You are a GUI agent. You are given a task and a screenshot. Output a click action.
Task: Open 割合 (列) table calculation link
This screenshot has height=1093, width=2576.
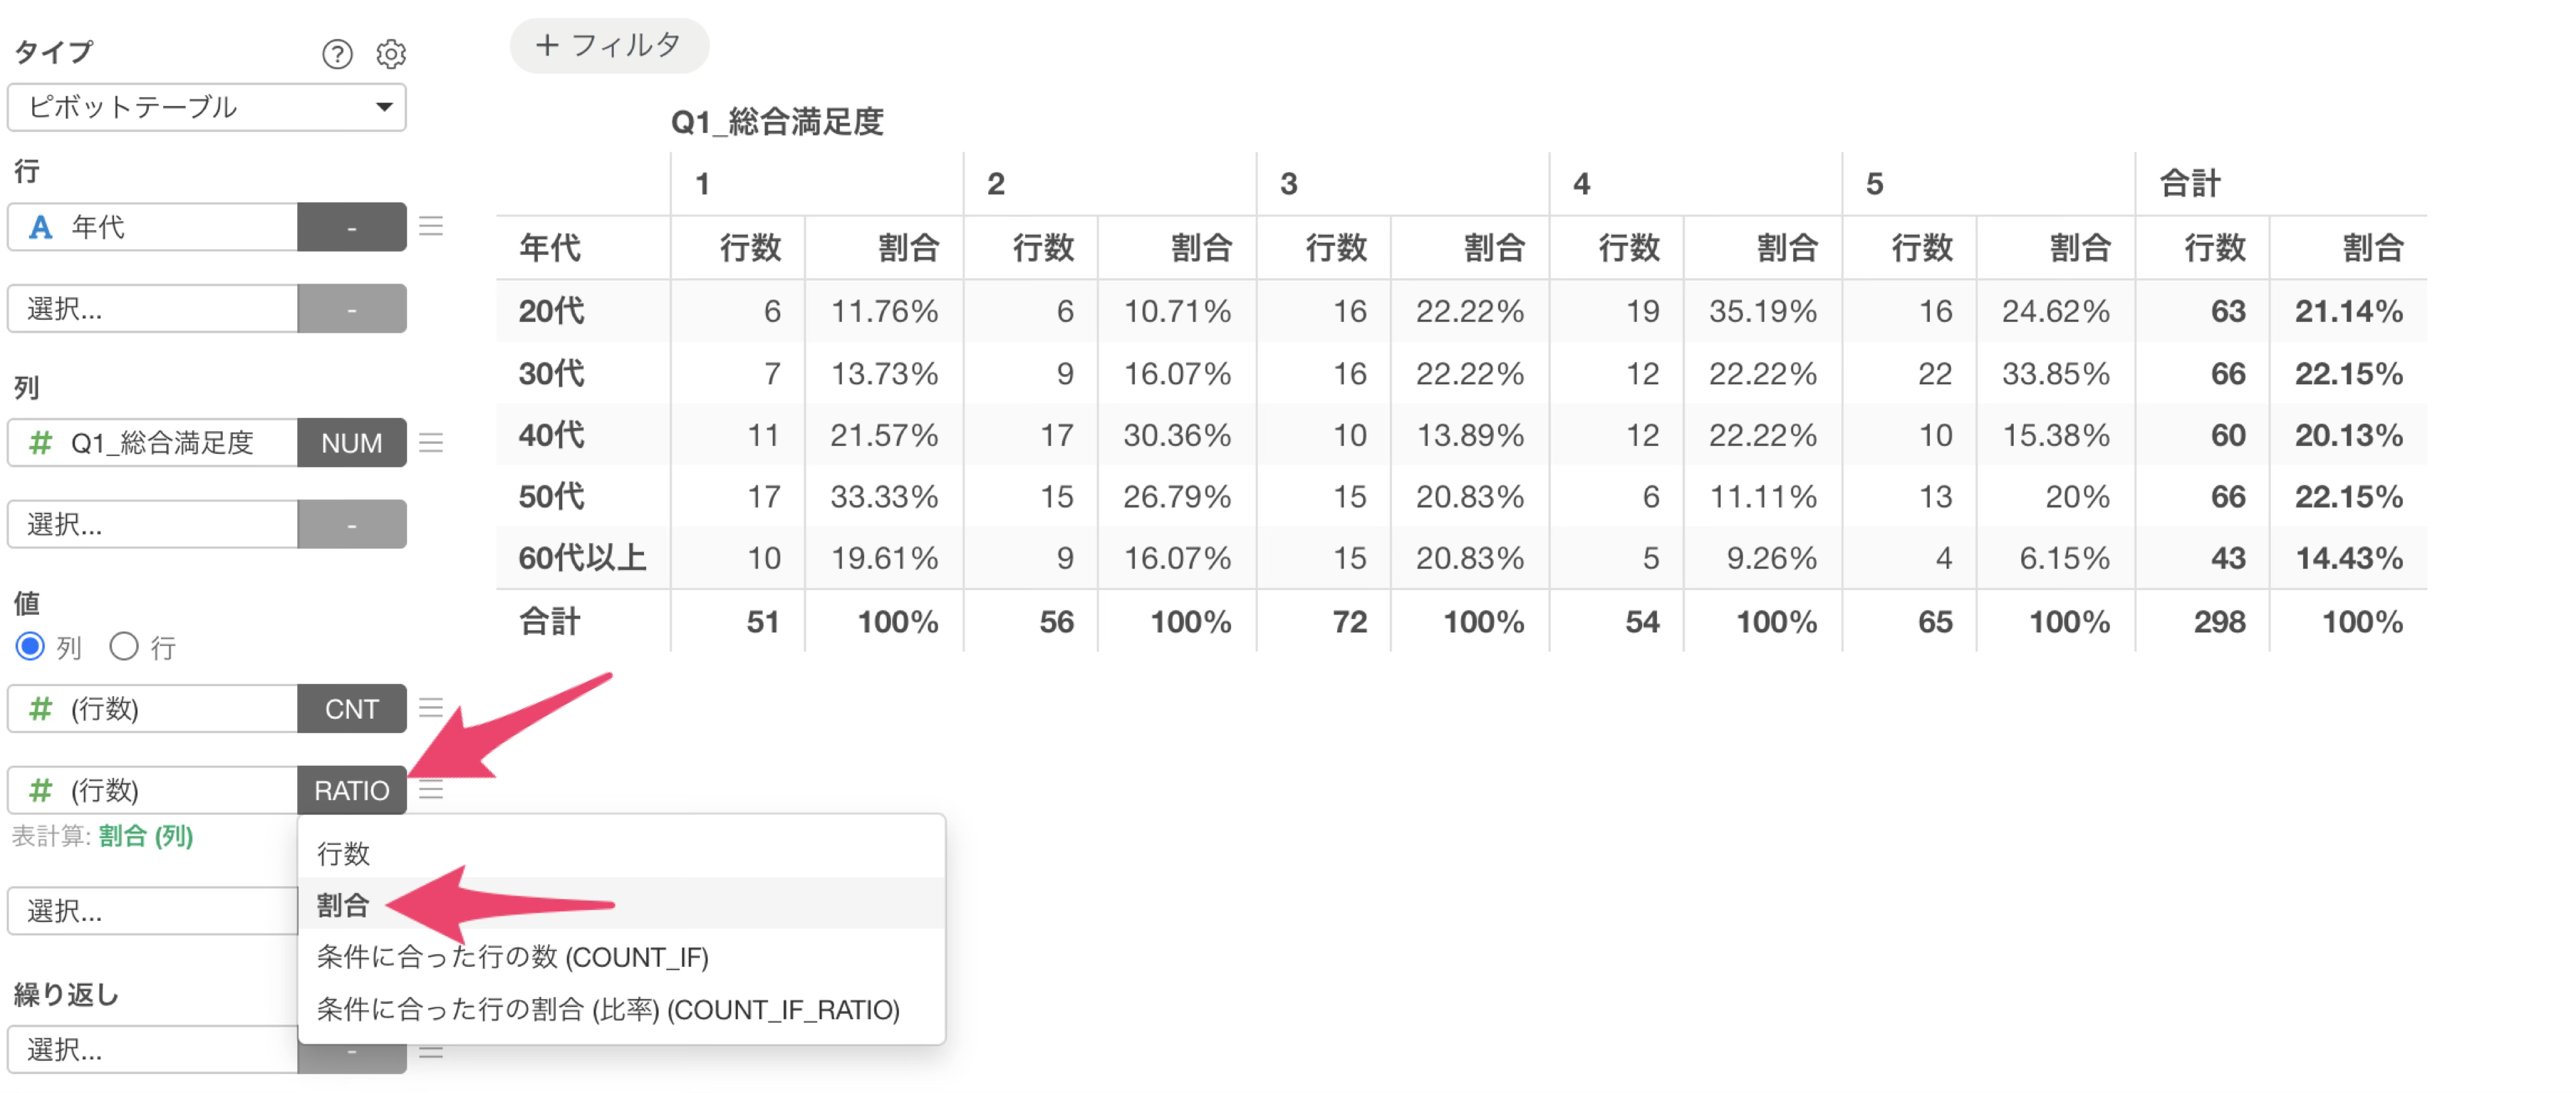(x=146, y=836)
